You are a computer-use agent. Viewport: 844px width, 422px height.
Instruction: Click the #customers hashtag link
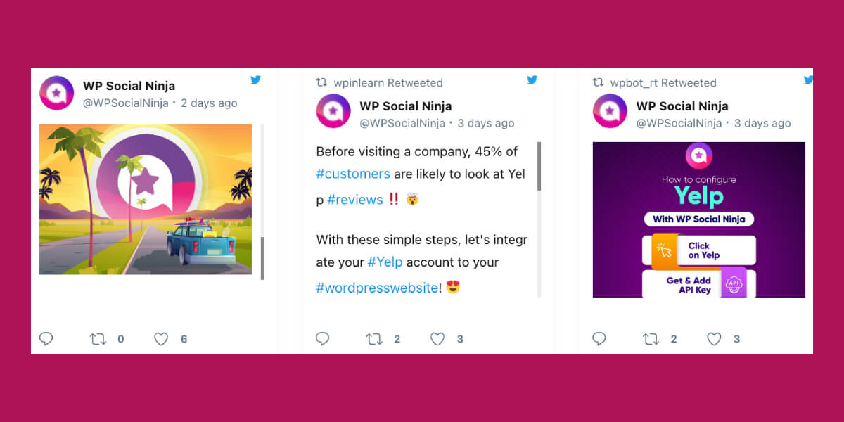point(353,174)
